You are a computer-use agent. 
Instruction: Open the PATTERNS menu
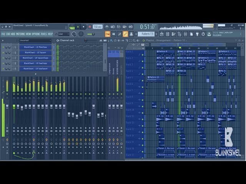pyautogui.click(x=20, y=34)
